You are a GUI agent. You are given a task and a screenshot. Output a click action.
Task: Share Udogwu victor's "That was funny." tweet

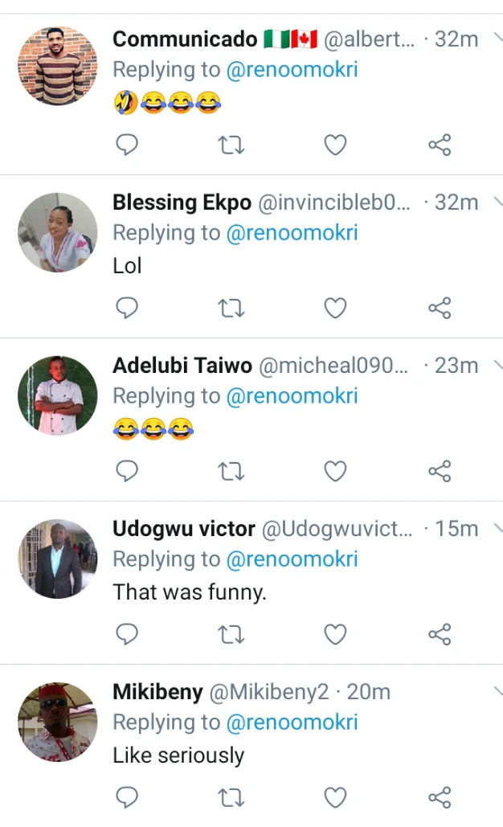point(440,634)
